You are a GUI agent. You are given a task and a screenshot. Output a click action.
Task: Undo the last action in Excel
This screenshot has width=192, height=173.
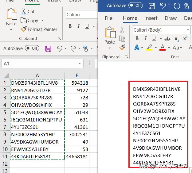(x=60, y=48)
